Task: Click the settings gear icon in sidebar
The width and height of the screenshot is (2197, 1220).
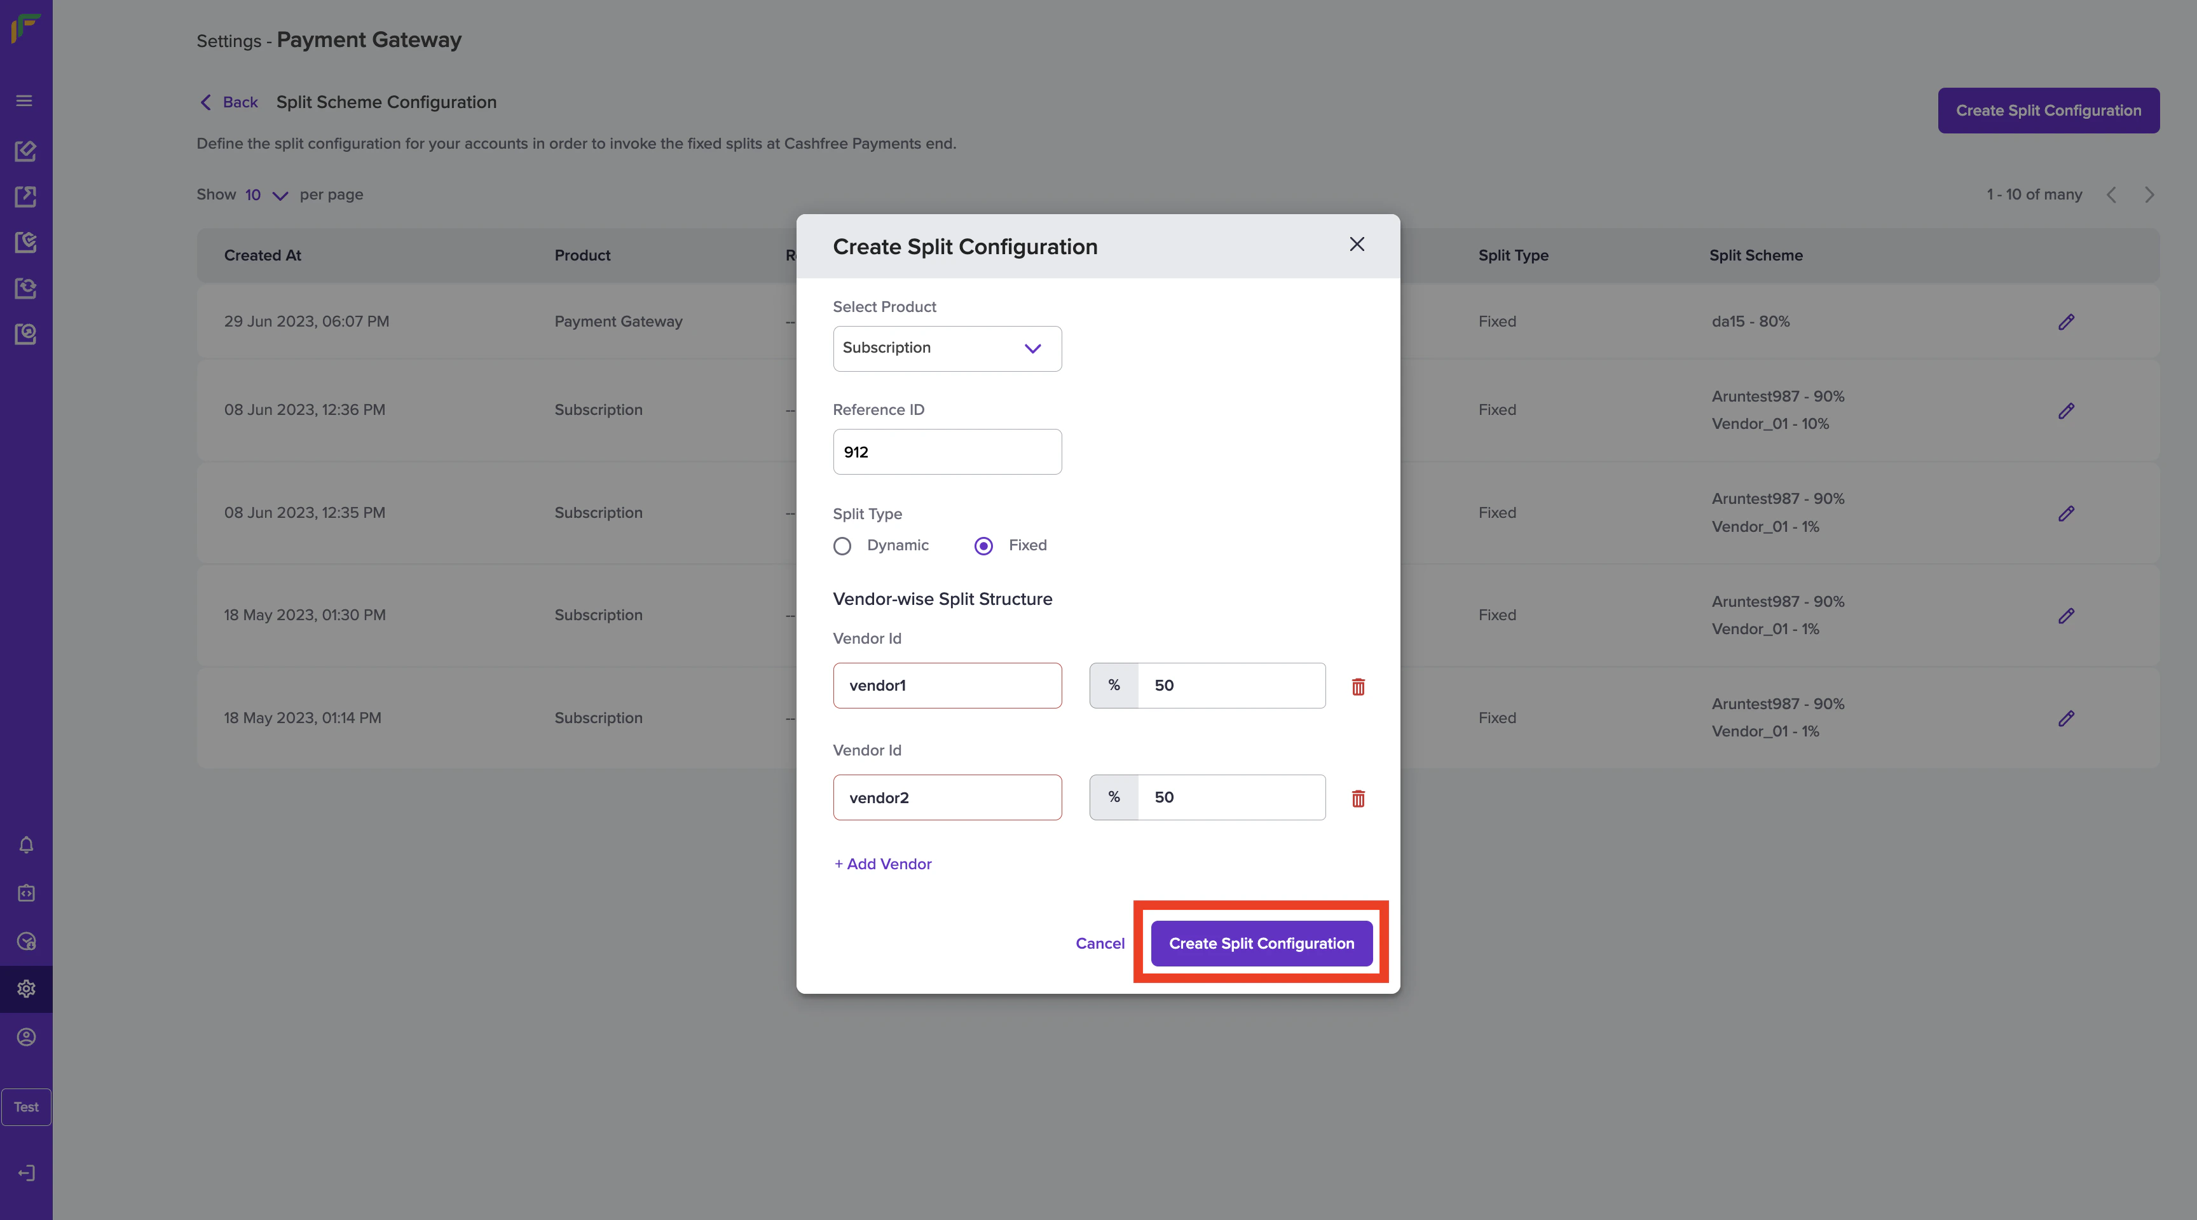Action: 27,989
